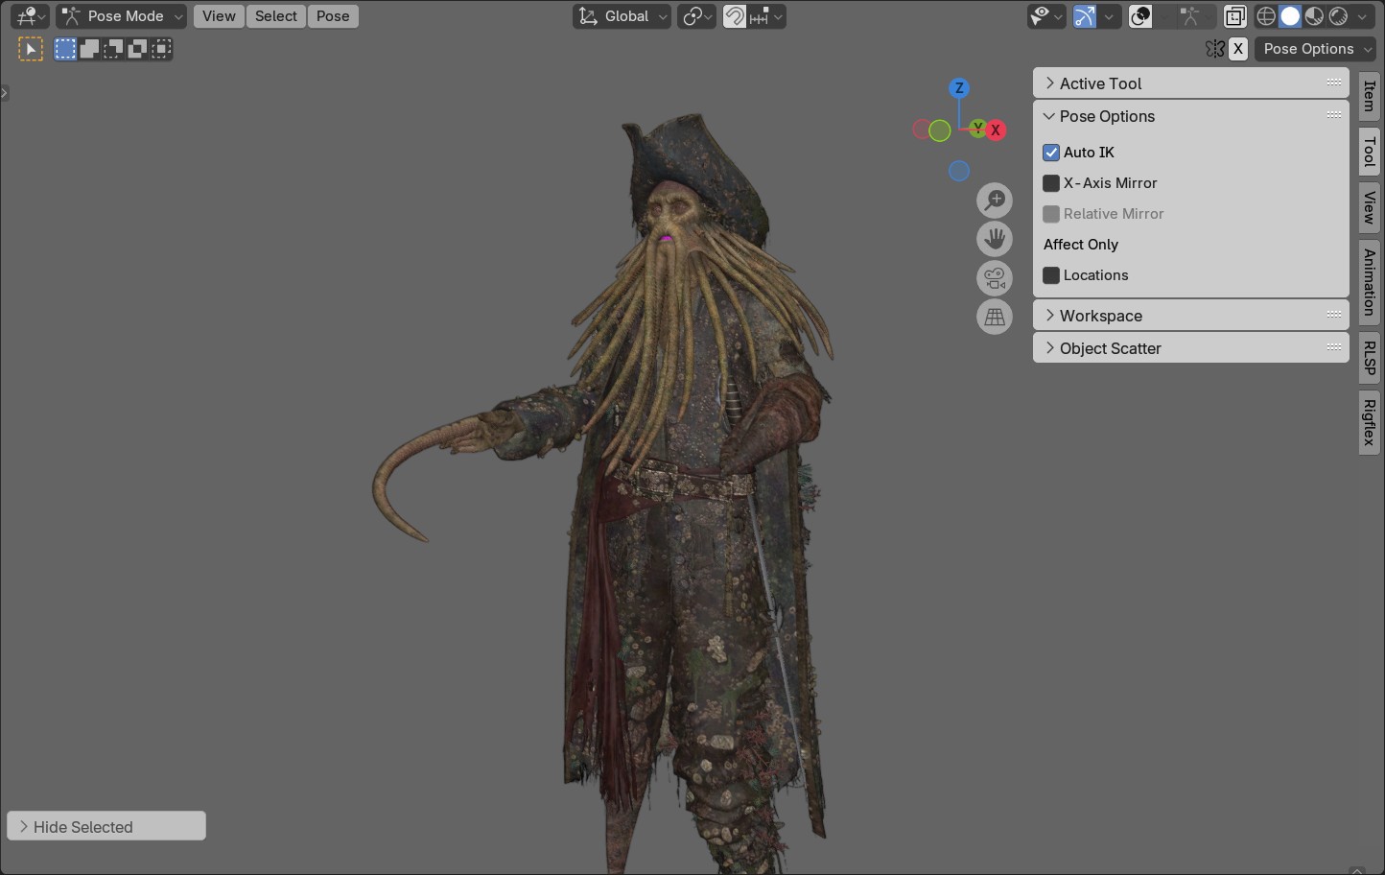
Task: Click the pan hand viewport icon
Action: tap(995, 239)
